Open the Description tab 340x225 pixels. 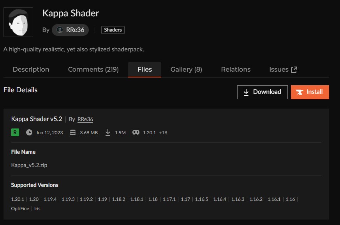pos(31,69)
